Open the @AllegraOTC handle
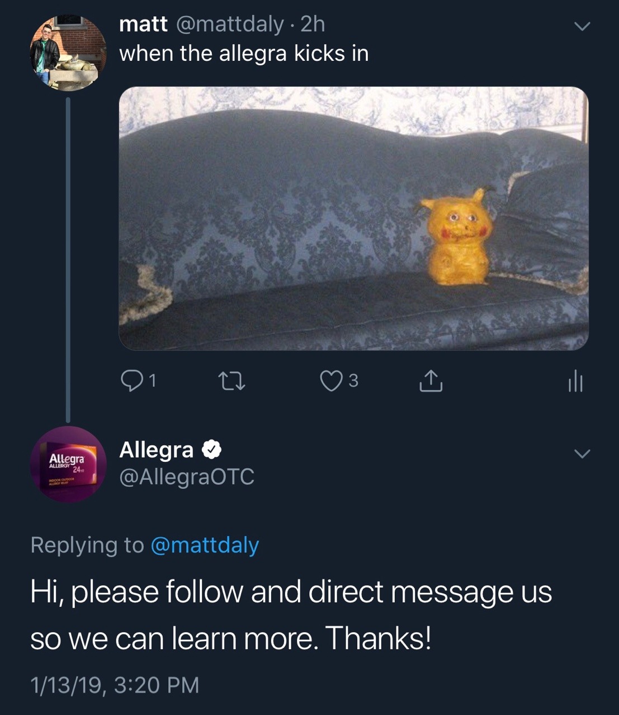619x715 pixels. [187, 476]
